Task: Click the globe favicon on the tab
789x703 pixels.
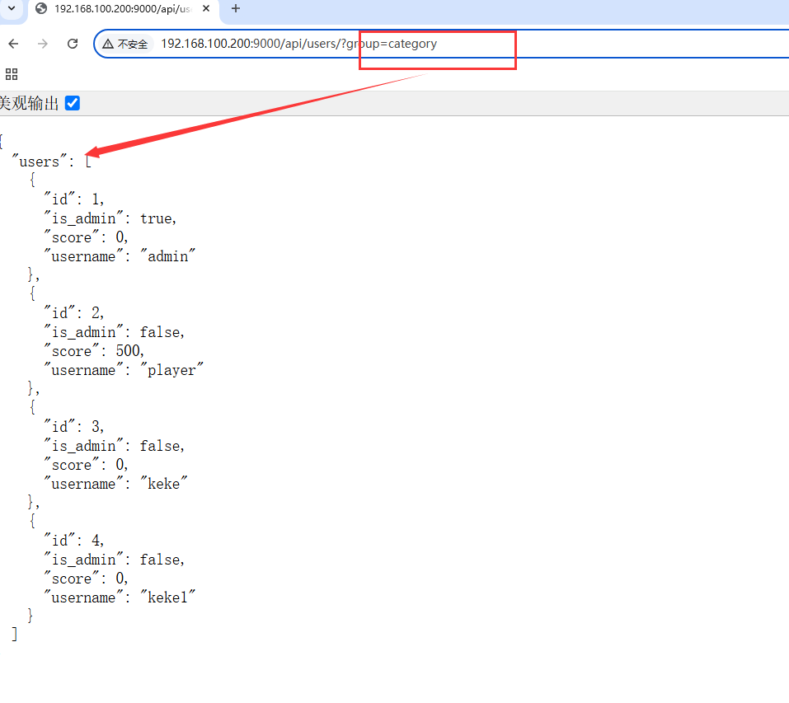Action: point(41,8)
